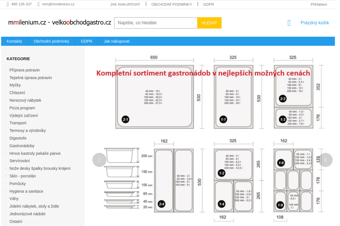The image size is (340, 226).
Task: Open category Výdejní zařízení
Action: 24,116
